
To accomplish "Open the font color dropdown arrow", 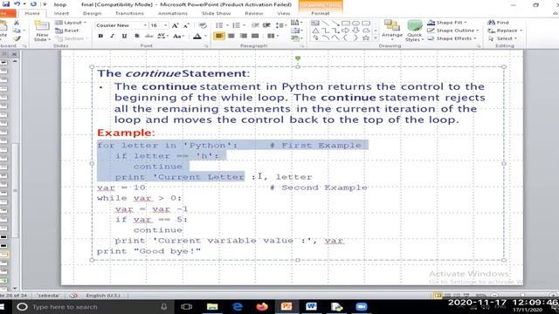I will point(205,36).
